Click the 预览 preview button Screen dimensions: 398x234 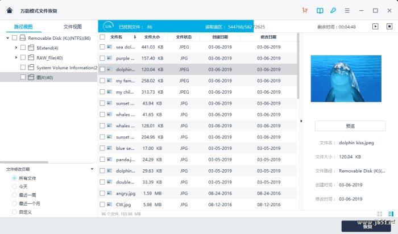tap(350, 126)
